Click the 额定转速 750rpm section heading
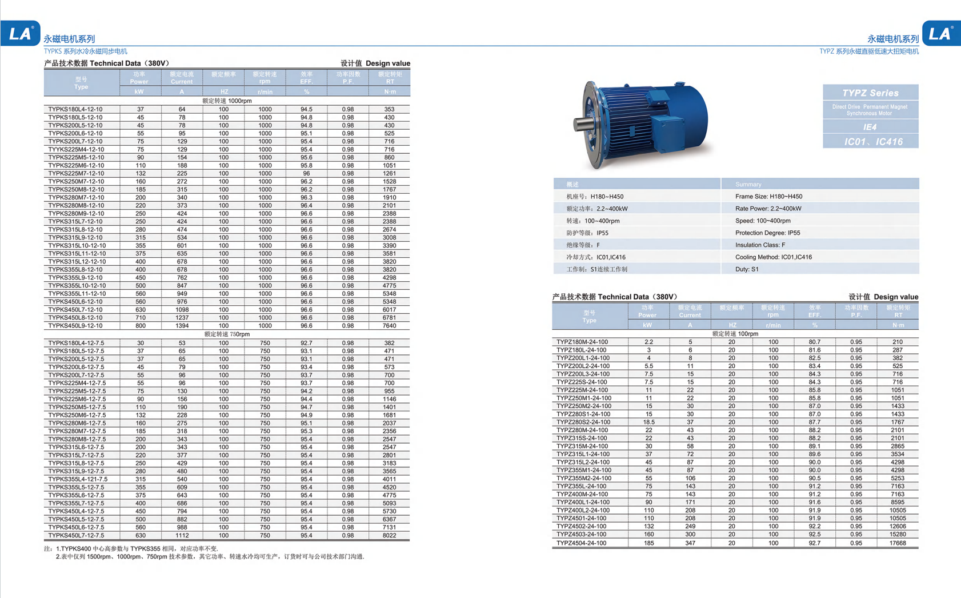Viewport: 961px width, 598px height. point(227,334)
